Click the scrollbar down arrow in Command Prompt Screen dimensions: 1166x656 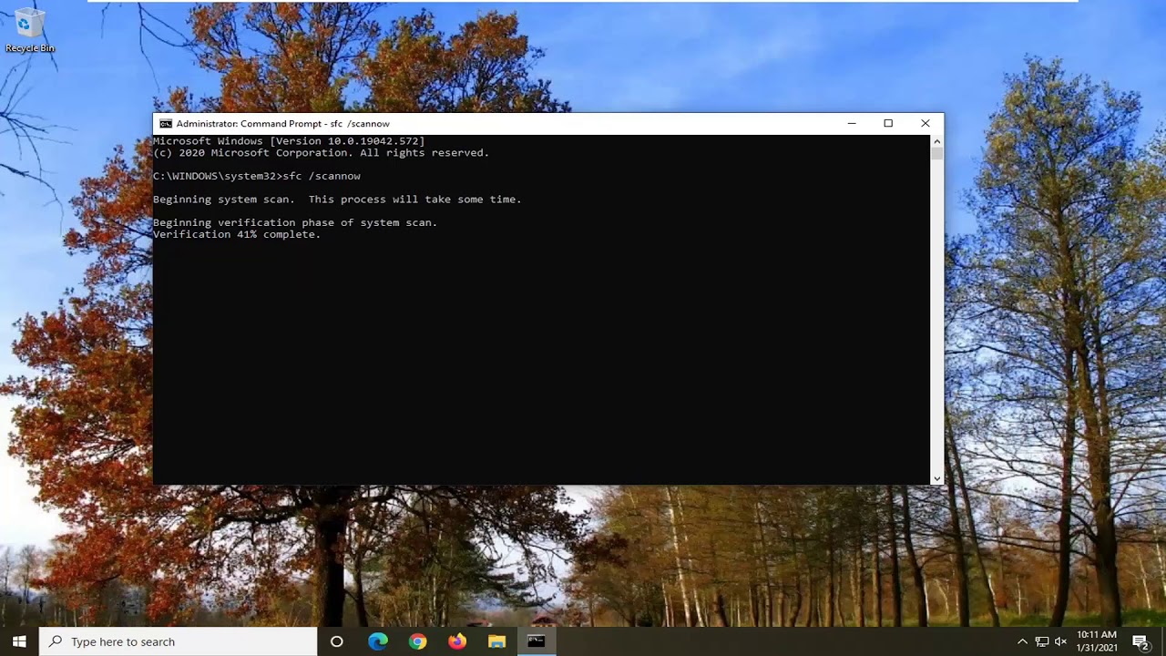[x=936, y=478]
